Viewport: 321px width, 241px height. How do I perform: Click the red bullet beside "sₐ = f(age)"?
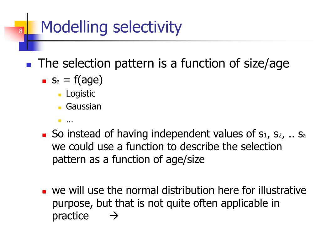44,81
